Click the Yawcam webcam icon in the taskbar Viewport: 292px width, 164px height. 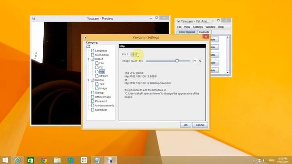[x=110, y=160]
